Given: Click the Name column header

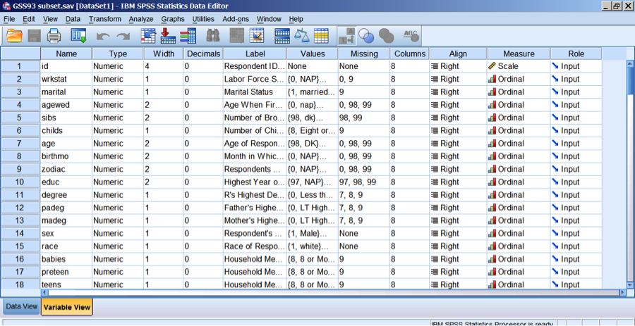Looking at the screenshot, I should pyautogui.click(x=66, y=54).
